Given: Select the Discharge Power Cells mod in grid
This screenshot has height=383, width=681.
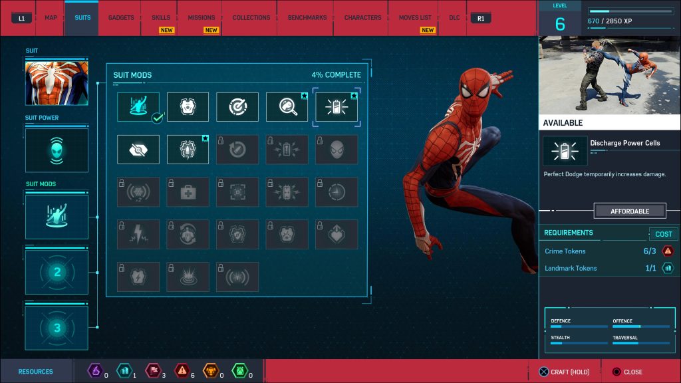Looking at the screenshot, I should [x=337, y=107].
